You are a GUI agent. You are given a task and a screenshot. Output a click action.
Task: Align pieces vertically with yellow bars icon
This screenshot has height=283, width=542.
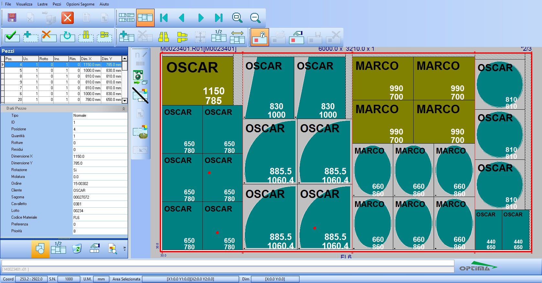click(86, 36)
